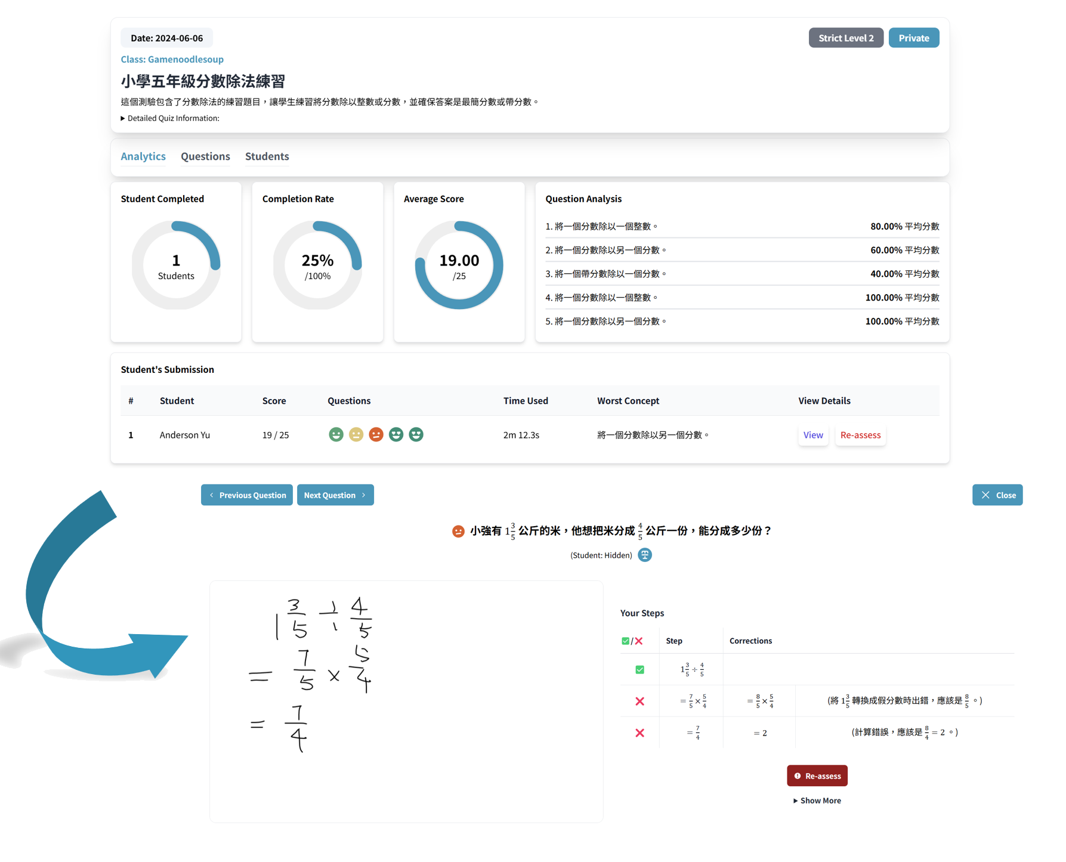Screen dimensions: 1066x862
Task: Click the handwritten answer canvas
Action: point(406,701)
